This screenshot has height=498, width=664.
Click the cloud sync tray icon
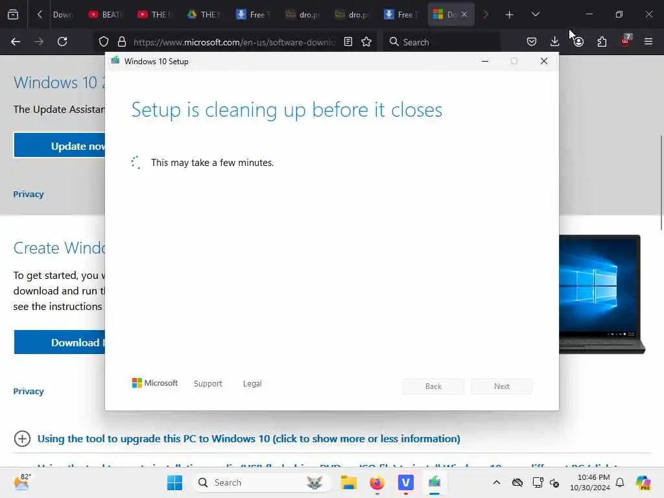pos(517,482)
